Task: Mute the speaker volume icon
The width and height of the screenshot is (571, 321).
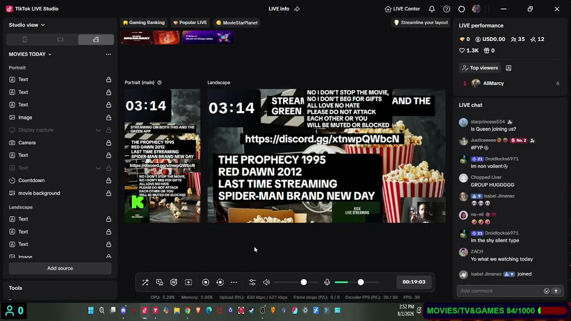Action: 266,282
